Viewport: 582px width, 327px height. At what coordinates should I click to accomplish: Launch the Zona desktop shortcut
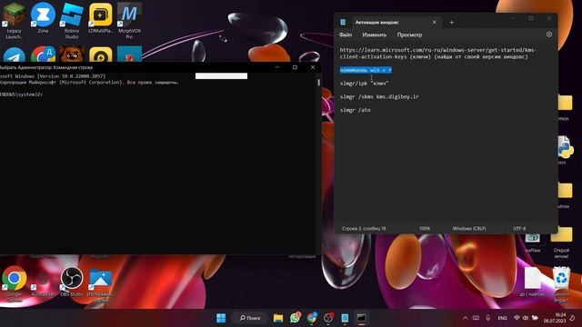[43, 18]
